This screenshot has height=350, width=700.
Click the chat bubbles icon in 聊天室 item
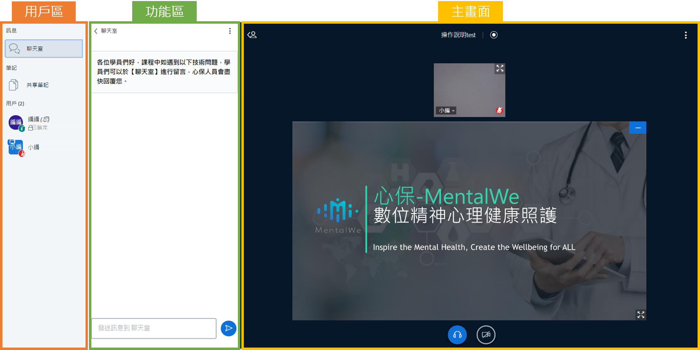15,48
